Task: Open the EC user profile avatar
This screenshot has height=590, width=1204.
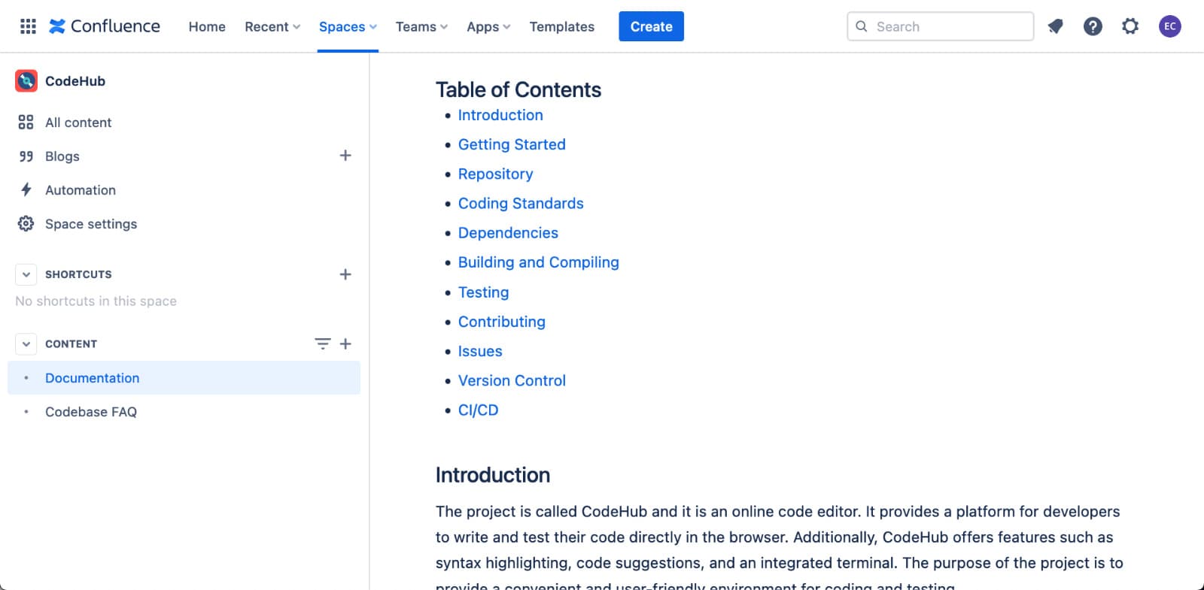Action: [1169, 26]
